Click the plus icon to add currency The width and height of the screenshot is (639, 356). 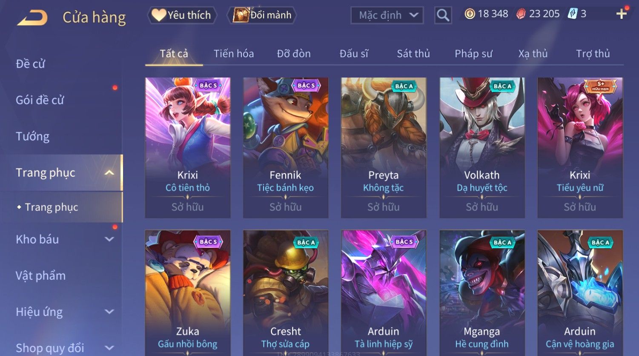coord(622,14)
